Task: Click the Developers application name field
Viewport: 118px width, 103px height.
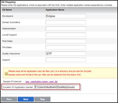Action: pos(66,16)
